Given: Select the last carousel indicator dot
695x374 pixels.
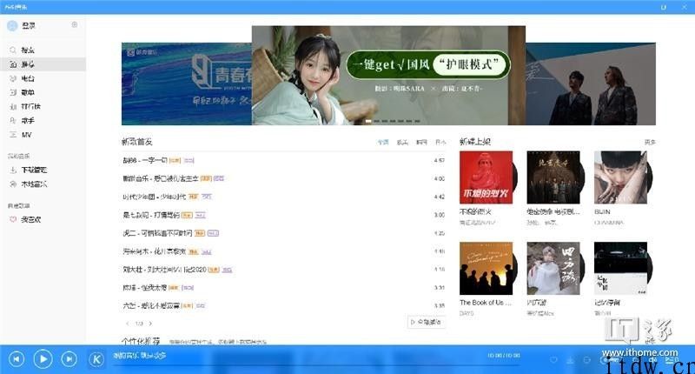Looking at the screenshot, I should tap(417, 121).
